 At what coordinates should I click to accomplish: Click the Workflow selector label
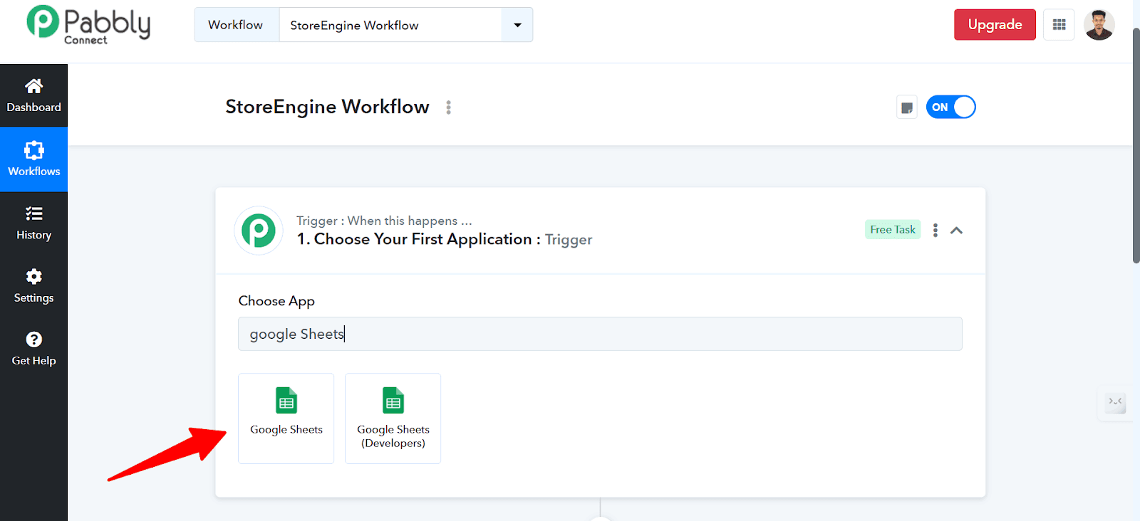[x=236, y=25]
